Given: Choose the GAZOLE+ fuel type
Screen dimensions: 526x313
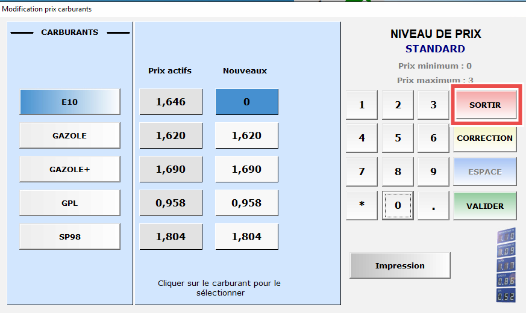Looking at the screenshot, I should click(x=70, y=169).
